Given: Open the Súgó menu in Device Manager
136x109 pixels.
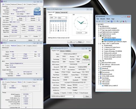Looking at the screenshot, I should pyautogui.click(x=113, y=19).
